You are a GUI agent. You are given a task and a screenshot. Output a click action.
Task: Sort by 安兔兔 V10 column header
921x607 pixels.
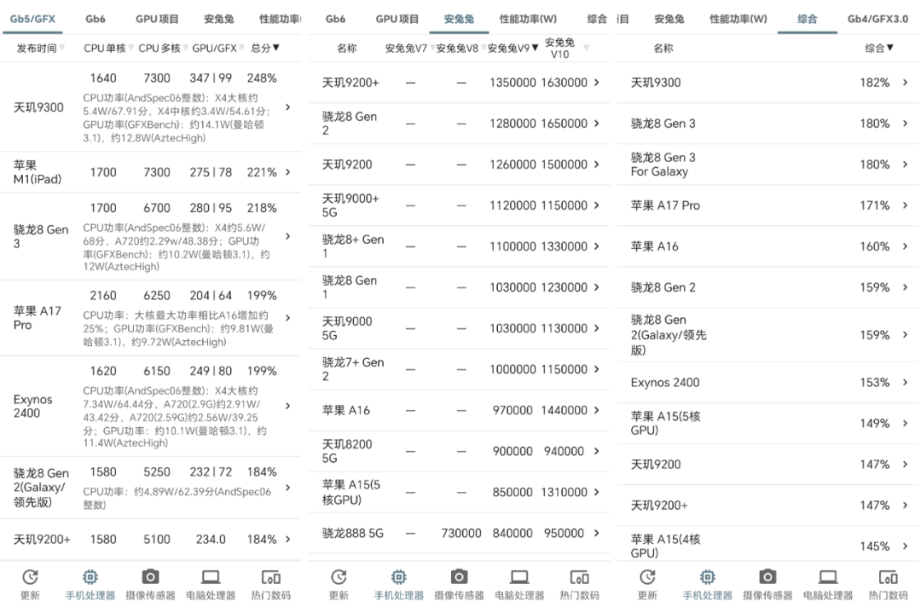(x=566, y=48)
